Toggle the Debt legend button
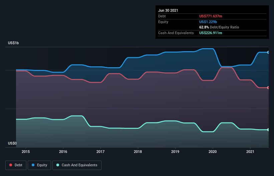This screenshot has height=176, width=274. point(16,165)
